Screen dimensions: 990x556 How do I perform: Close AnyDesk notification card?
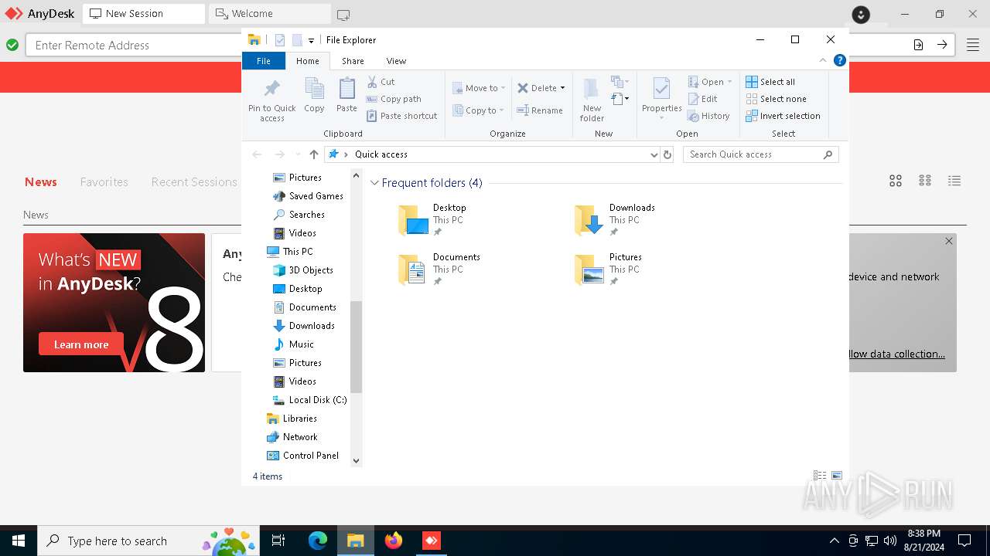click(949, 241)
